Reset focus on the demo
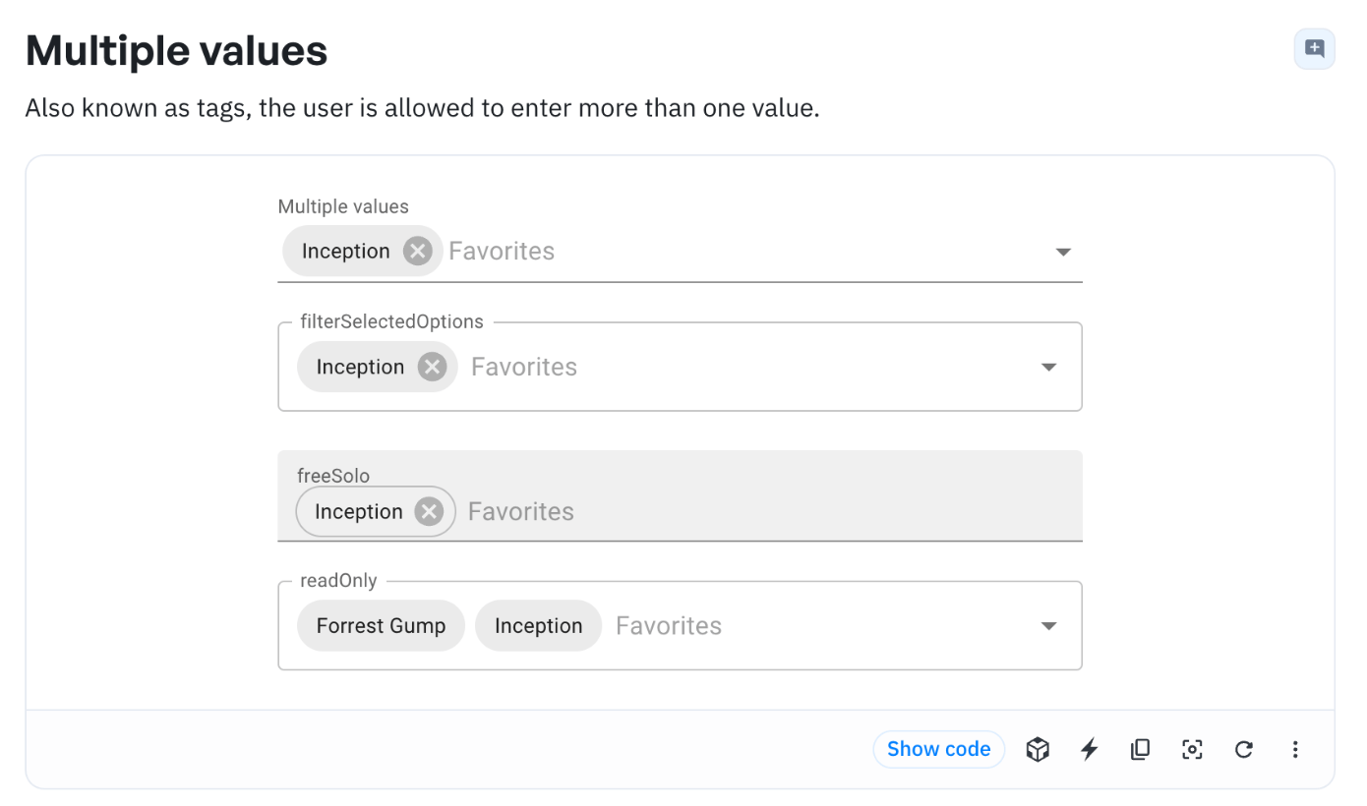Viewport: 1367px width, 806px height. coord(1192,749)
